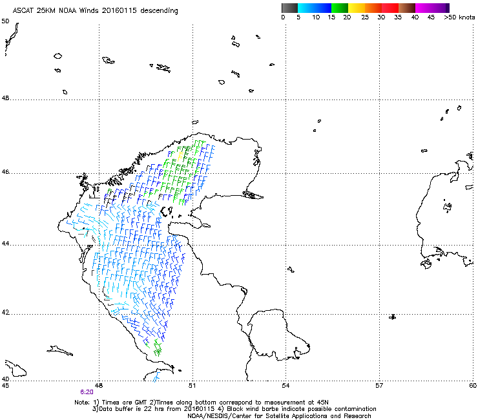
Task: Click the '>50 knots' legend label
Action: click(x=459, y=17)
